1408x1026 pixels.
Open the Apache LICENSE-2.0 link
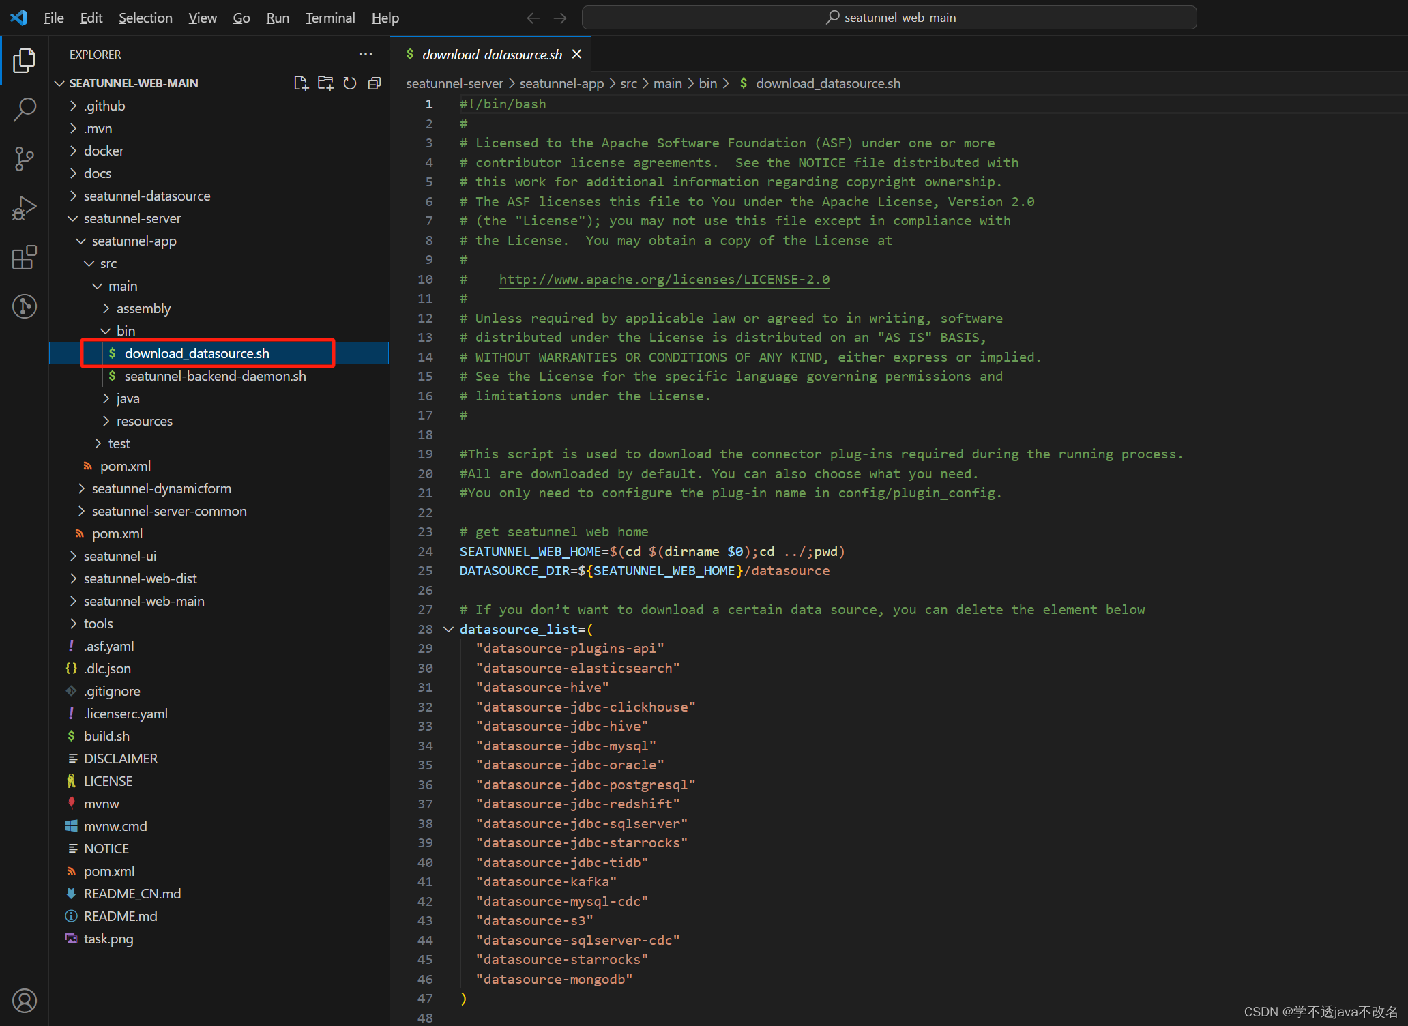click(x=664, y=279)
